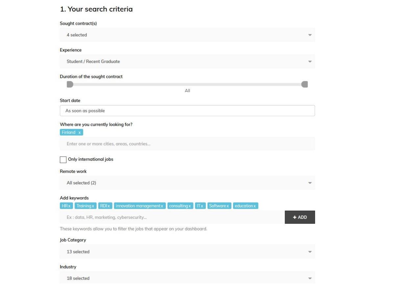Viewport: 393px width, 292px height.
Task: Expand the Industry dropdown
Action: tap(187, 278)
